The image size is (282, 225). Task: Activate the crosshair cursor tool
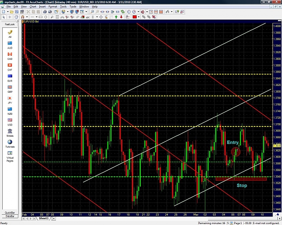click(10, 17)
